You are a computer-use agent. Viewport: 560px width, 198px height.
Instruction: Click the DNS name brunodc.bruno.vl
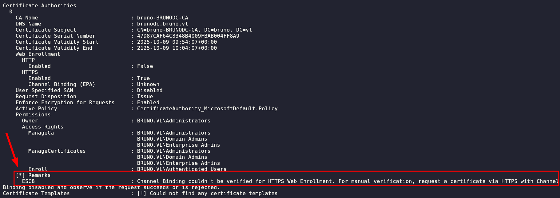(x=162, y=24)
